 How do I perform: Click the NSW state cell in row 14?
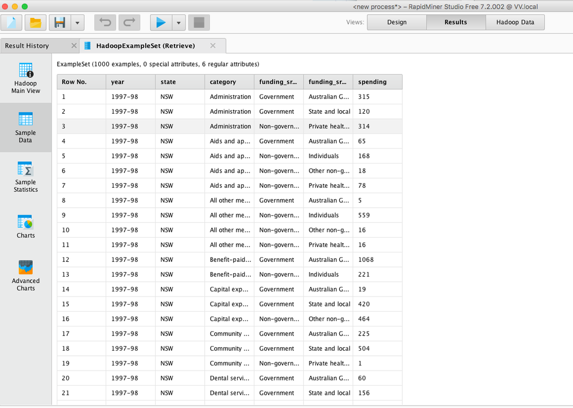click(180, 289)
